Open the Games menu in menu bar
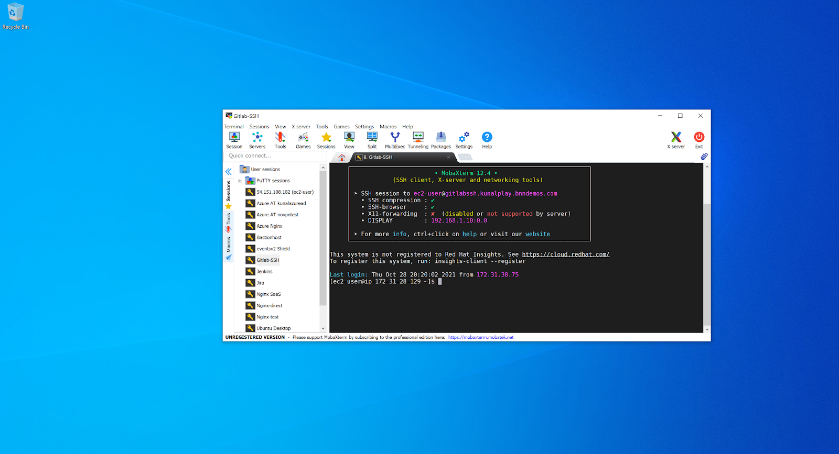The height and width of the screenshot is (454, 839). [341, 127]
